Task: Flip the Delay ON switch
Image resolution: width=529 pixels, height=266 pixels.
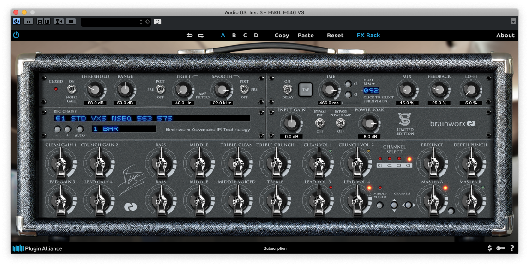Action: pos(287,90)
